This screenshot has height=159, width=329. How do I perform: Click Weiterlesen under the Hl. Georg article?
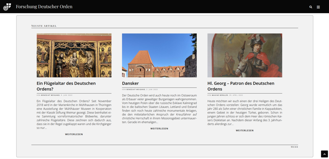point(245,130)
